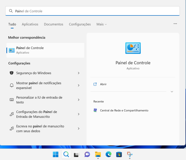Switch to the Documentos tab
This screenshot has height=160, width=186.
pyautogui.click(x=53, y=24)
